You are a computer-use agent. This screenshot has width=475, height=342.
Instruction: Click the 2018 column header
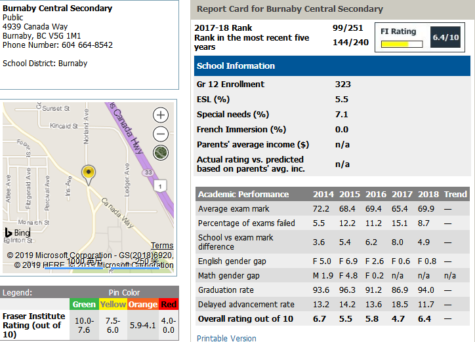(x=428, y=195)
